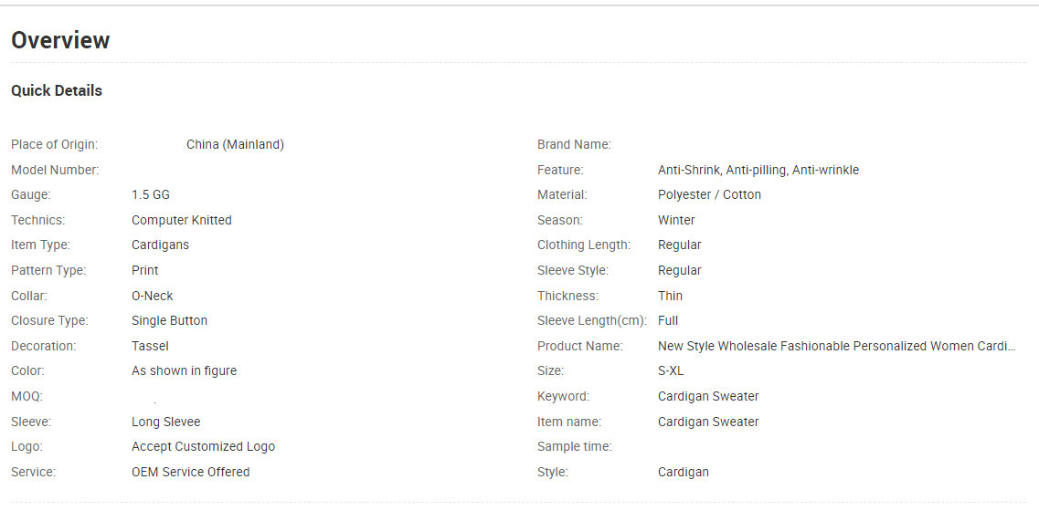
Task: Select the Cardigans item type value
Action: 160,245
